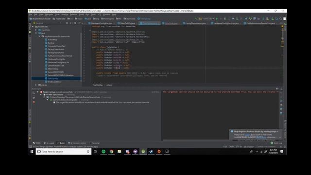Open Windows Start menu
Screen dimensions: 311x175
32,152
